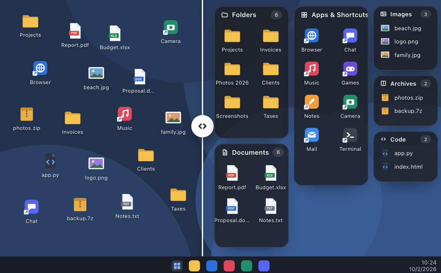
Task: Open the taskbar start menu grid icon
Action: [x=177, y=266]
